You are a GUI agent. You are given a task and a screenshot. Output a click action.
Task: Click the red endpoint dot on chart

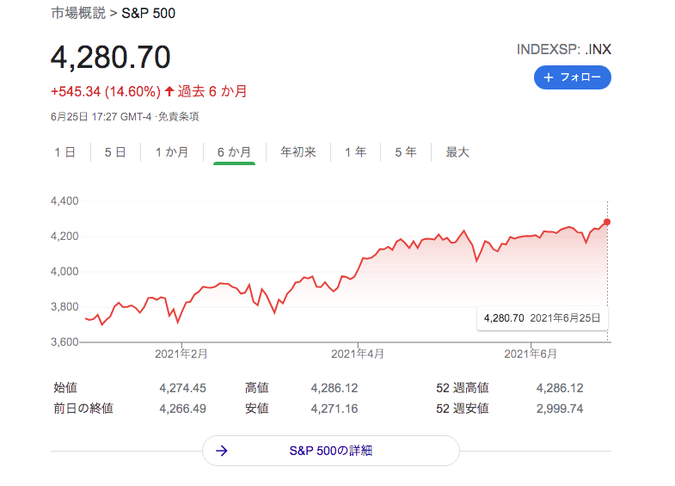[x=607, y=222]
